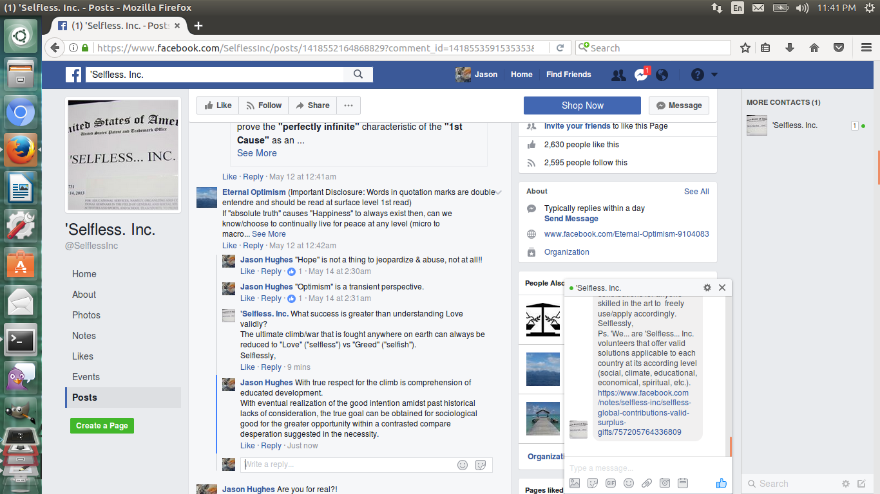Viewport: 880px width, 494px height.
Task: Send a thumbs-up like in chat
Action: [722, 483]
